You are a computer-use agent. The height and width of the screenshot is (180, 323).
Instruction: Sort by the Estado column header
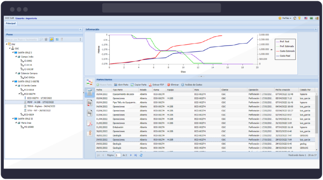(x=145, y=90)
